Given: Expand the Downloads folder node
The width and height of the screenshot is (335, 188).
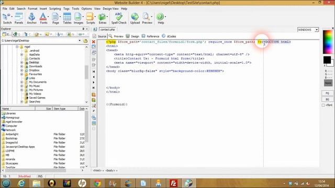Looking at the screenshot, I should coord(21,66).
